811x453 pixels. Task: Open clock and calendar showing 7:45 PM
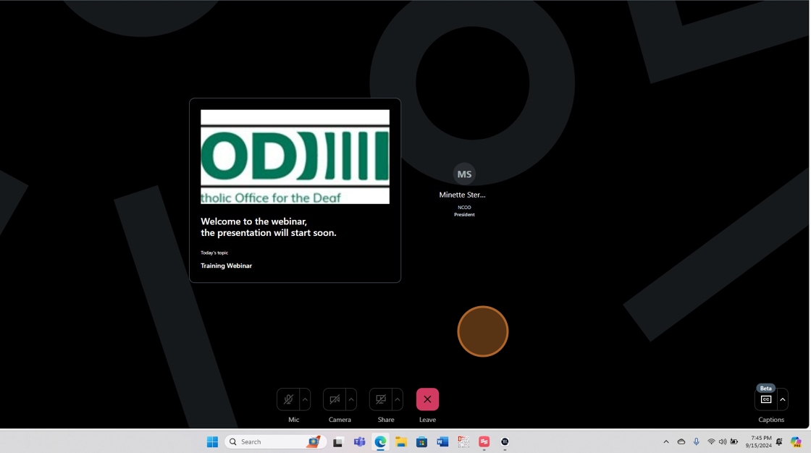pos(758,441)
